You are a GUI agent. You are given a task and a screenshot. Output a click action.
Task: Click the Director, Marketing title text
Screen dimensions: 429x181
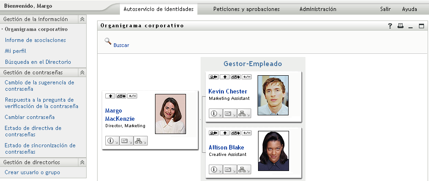coord(125,126)
